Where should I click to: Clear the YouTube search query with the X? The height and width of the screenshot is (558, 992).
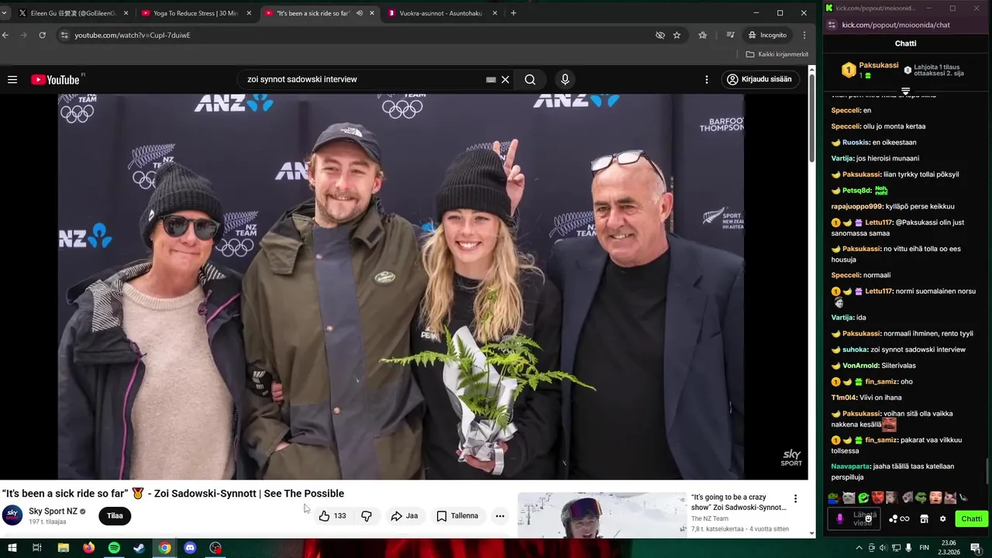[x=505, y=79]
